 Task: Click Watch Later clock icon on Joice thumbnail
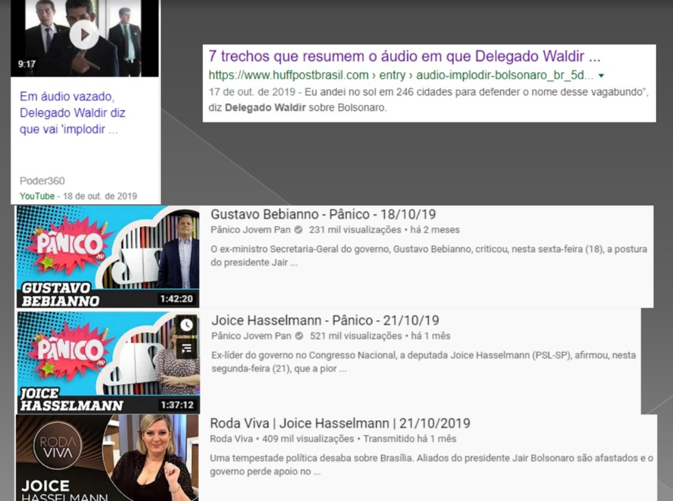[x=186, y=325]
